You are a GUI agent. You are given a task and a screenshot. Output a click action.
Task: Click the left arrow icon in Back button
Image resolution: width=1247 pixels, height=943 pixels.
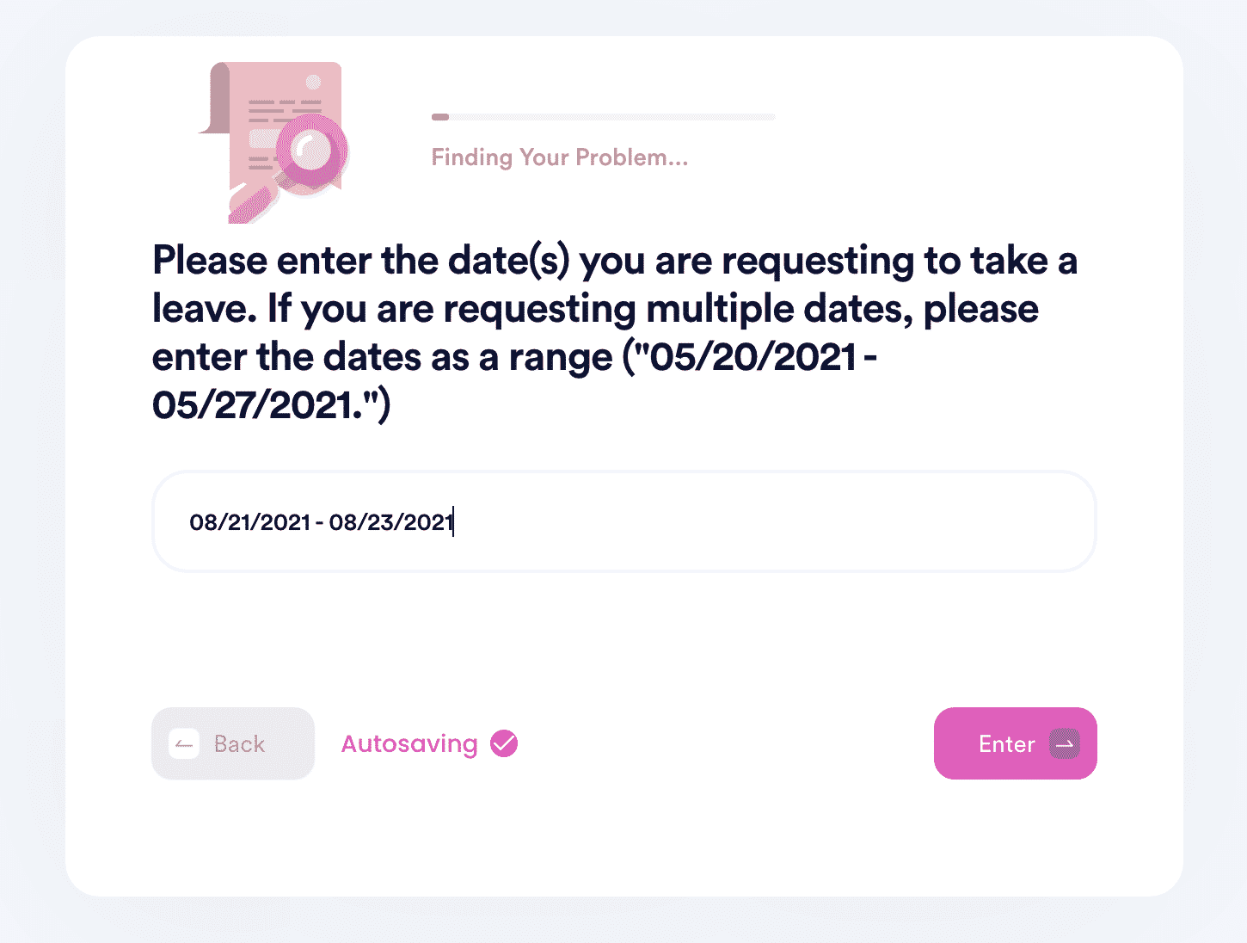(x=184, y=744)
